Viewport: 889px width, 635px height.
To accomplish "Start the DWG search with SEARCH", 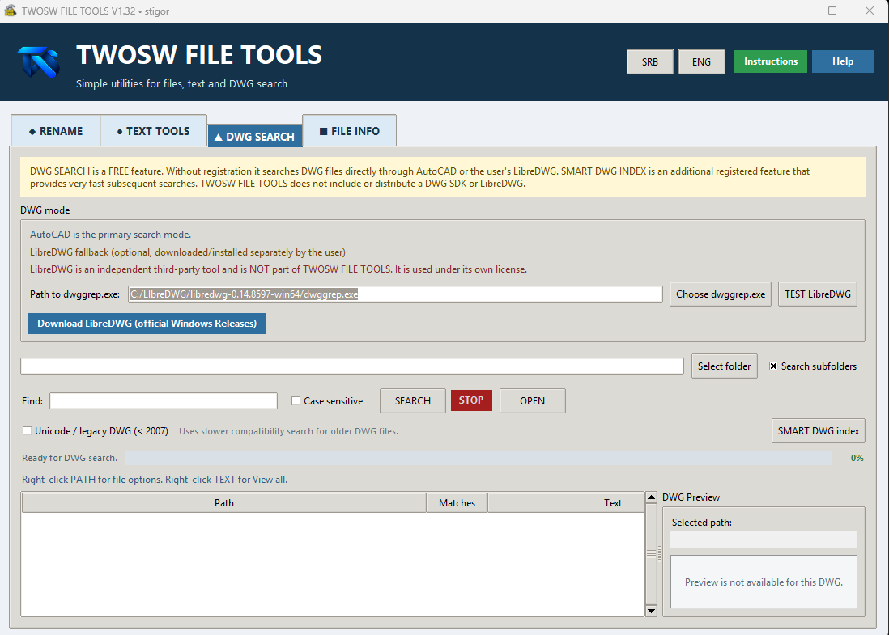I will click(413, 400).
